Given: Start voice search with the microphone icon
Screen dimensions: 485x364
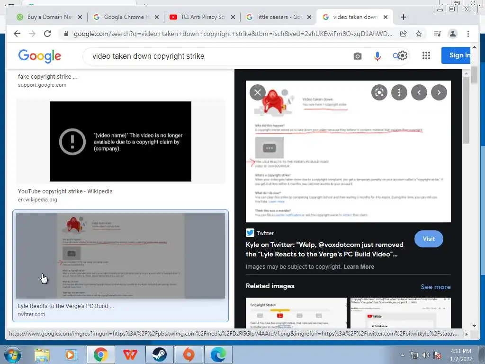Looking at the screenshot, I should [377, 56].
